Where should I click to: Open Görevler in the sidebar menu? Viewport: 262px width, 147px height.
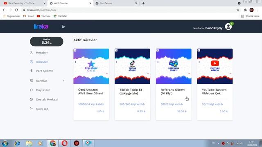pos(42,62)
